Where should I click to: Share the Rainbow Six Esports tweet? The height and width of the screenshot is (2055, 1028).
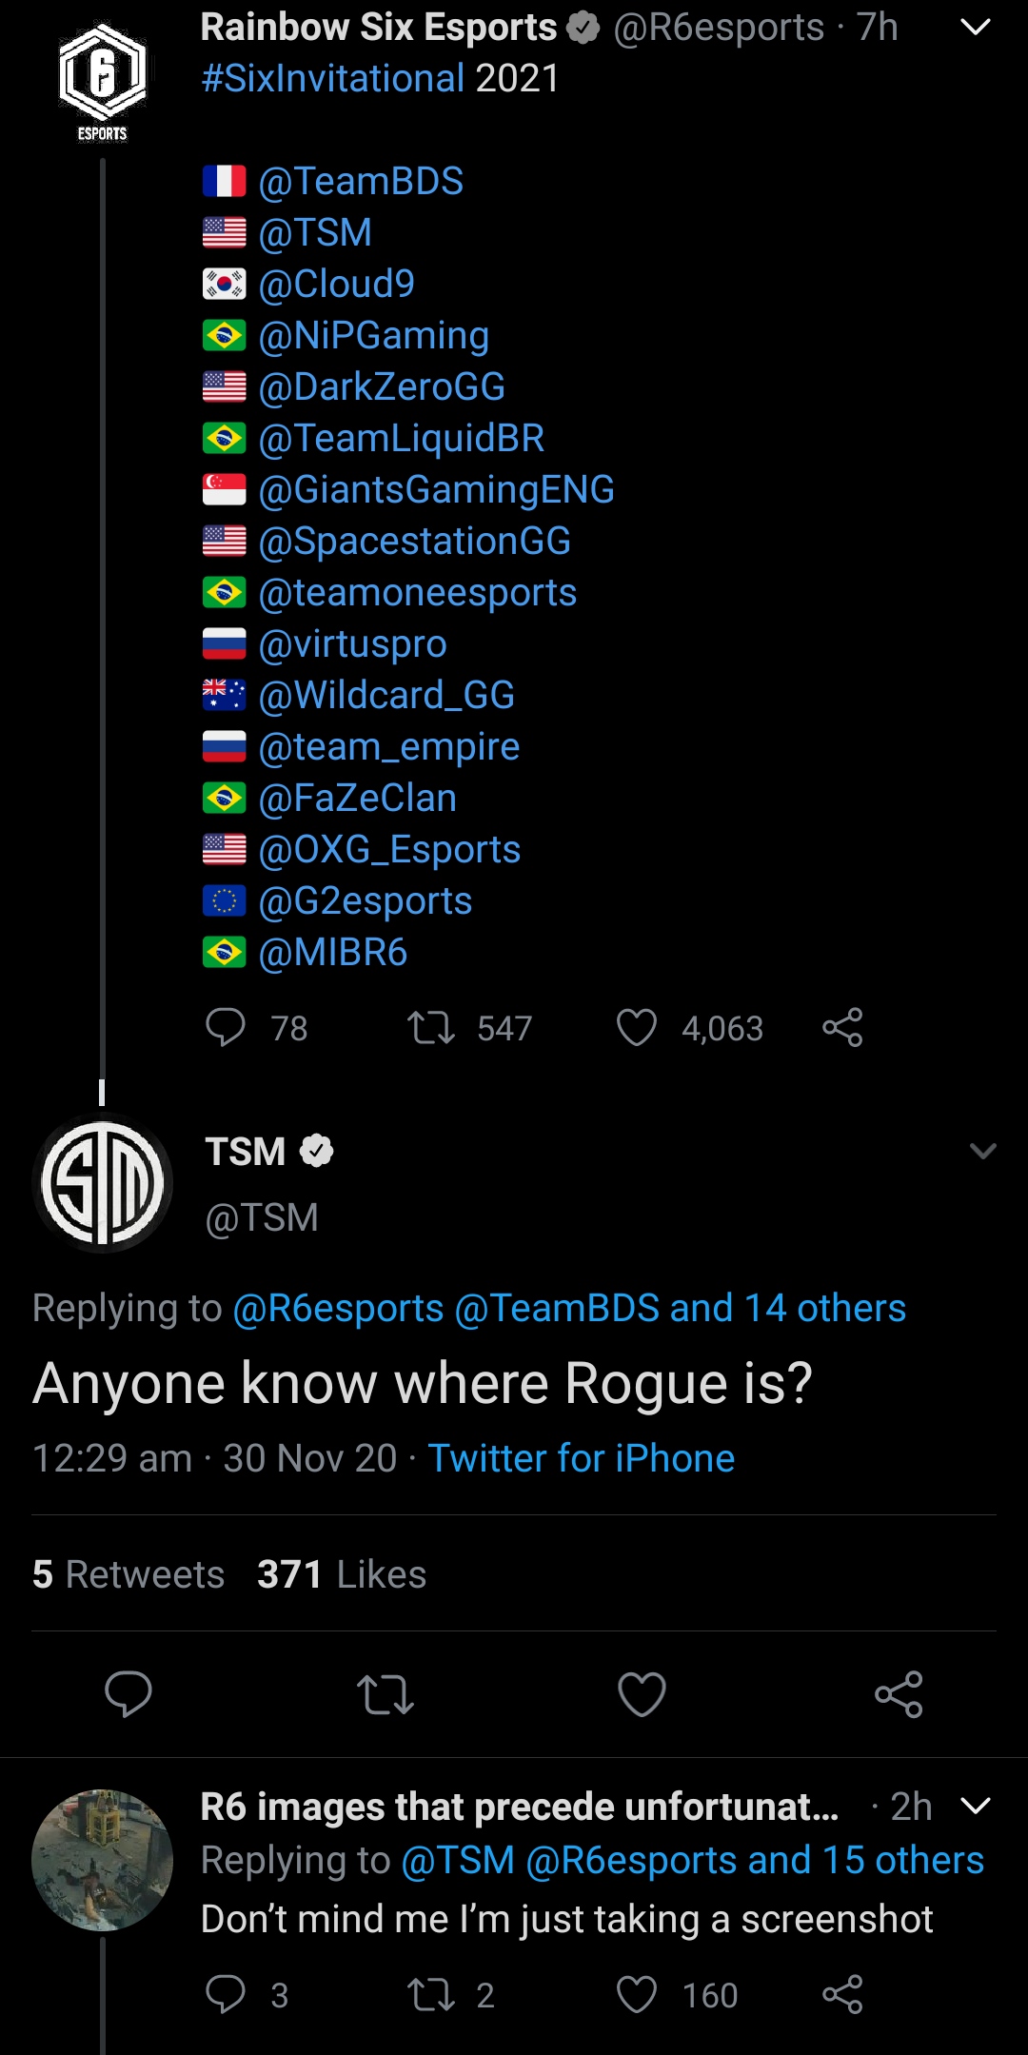843,1027
